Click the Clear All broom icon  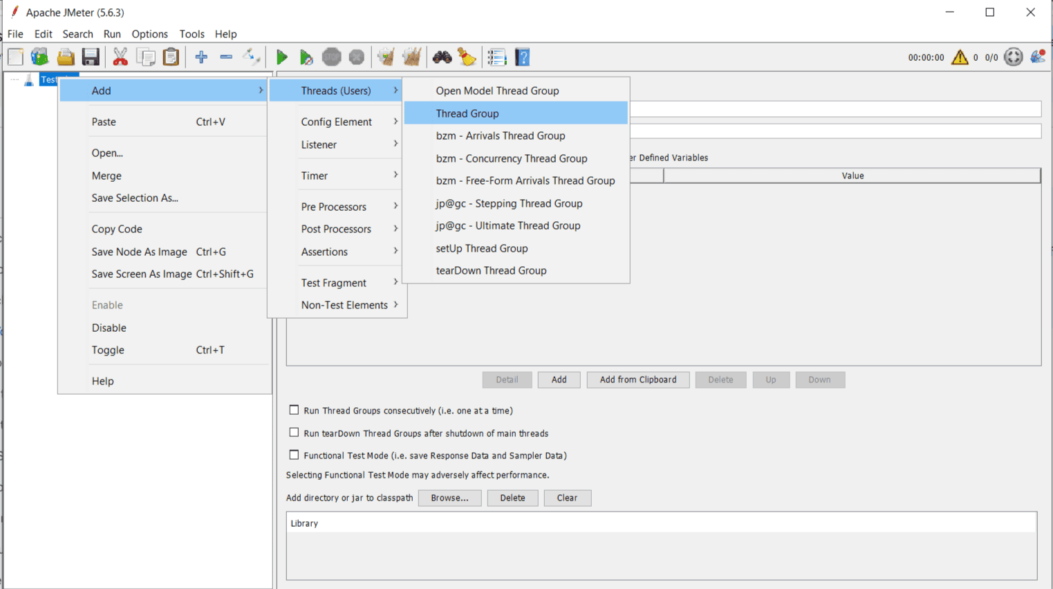411,57
